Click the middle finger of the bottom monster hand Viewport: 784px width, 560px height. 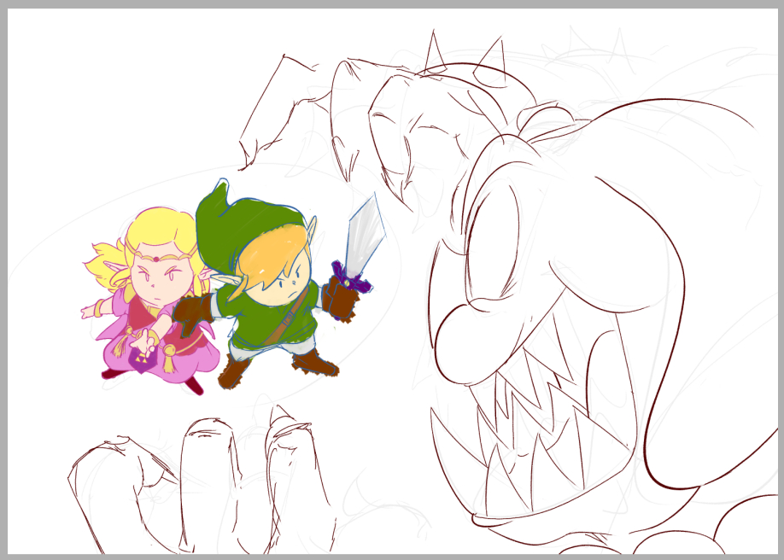point(205,478)
